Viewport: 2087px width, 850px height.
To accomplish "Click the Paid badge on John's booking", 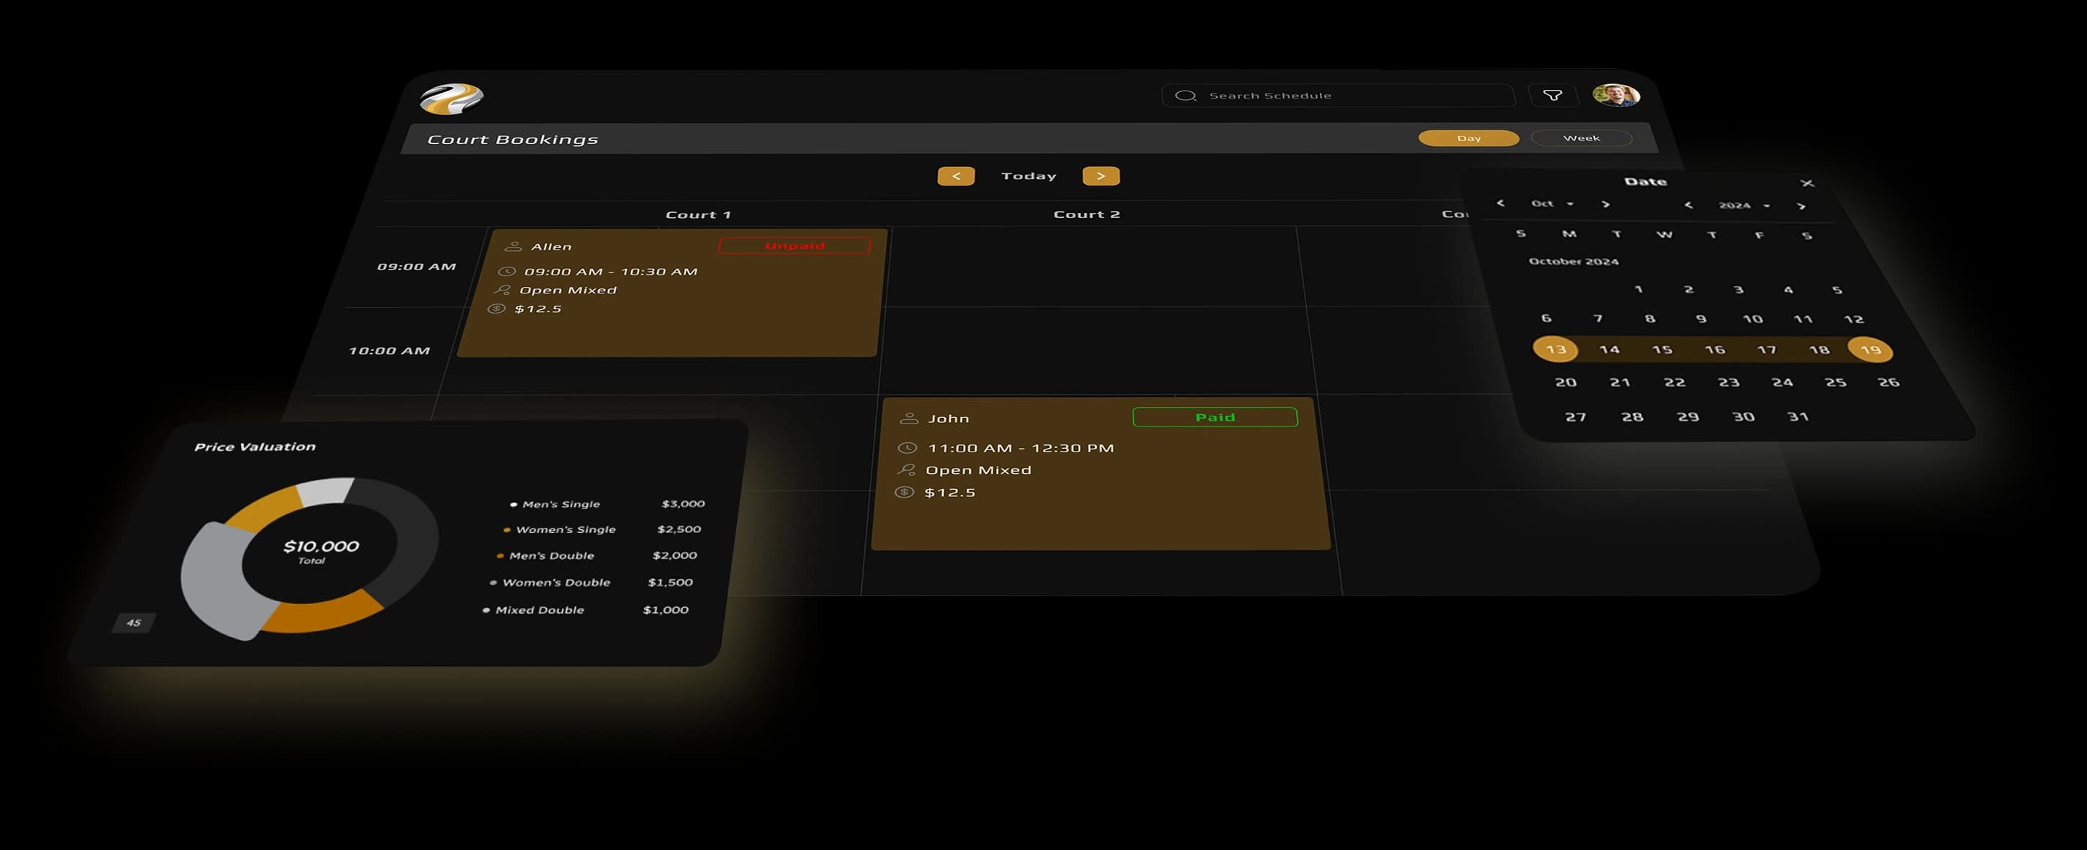I will click(1215, 417).
